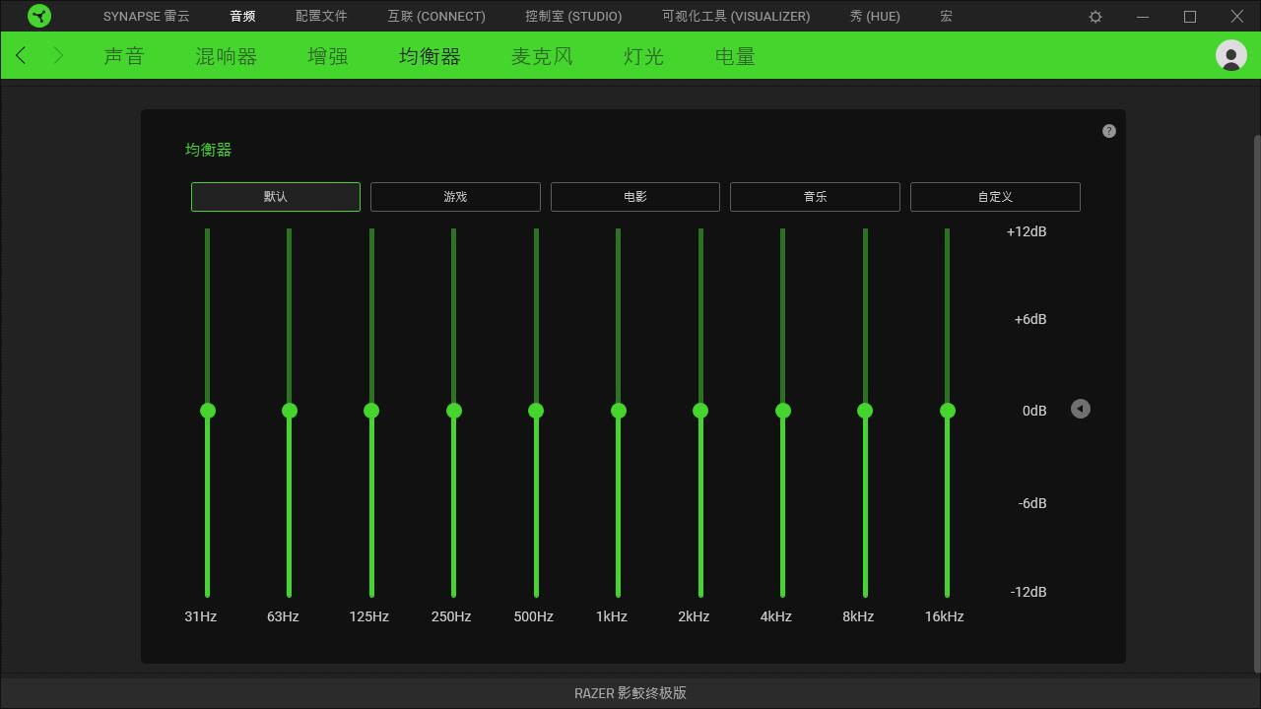The image size is (1261, 709).
Task: Click the 16kHz slider handle
Action: 948,411
